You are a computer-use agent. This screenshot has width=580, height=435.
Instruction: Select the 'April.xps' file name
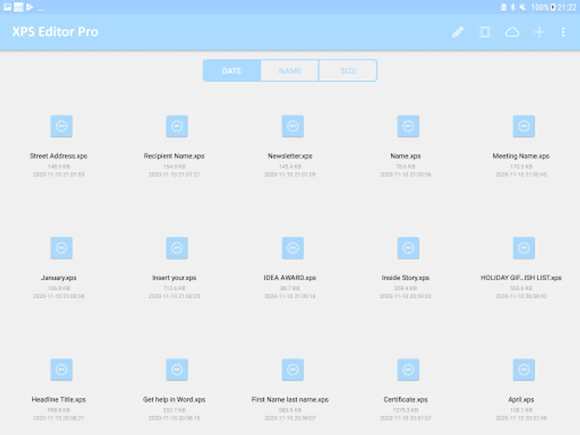521,400
